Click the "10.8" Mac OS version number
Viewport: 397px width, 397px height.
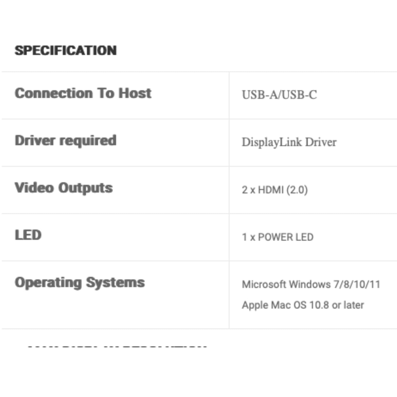(319, 305)
